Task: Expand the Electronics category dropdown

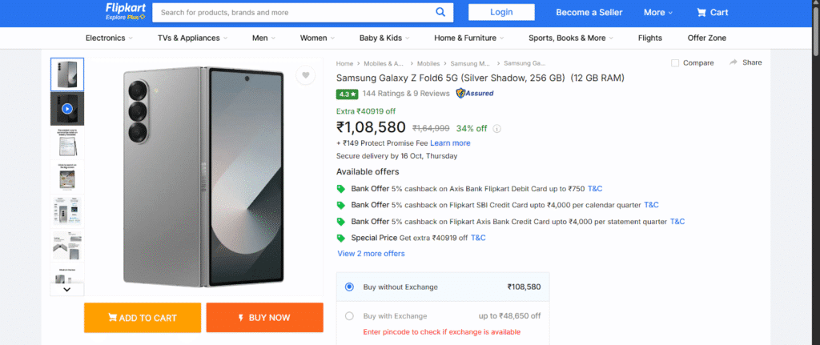Action: (109, 38)
